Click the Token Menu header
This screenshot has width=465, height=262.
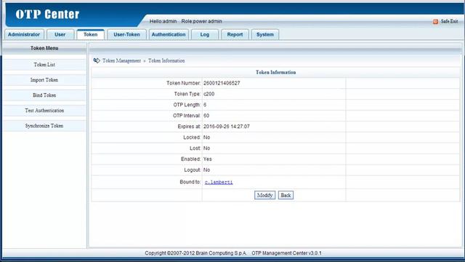pos(44,48)
